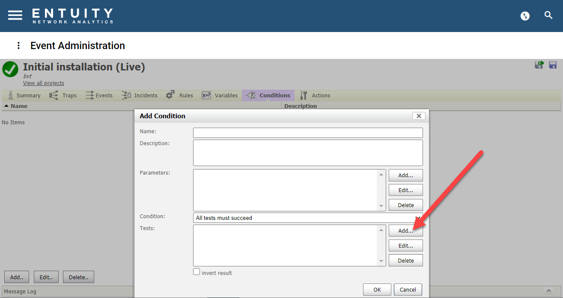Confirm the dialog with OK
The image size is (563, 298).
(x=377, y=289)
